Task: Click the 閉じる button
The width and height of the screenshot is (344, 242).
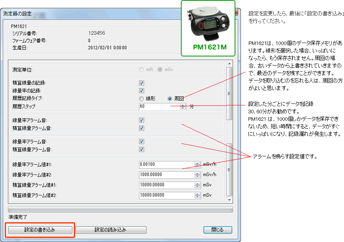Action: [x=218, y=230]
